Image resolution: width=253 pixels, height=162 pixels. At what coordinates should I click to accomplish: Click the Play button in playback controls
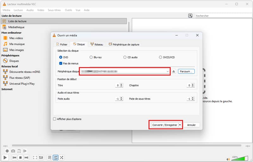pos(5,158)
